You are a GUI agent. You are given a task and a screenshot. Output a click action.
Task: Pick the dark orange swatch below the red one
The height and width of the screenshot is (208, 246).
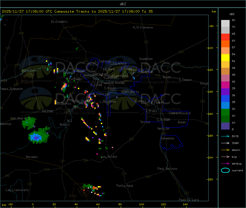(x=225, y=44)
